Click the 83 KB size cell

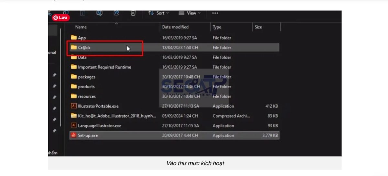273,116
